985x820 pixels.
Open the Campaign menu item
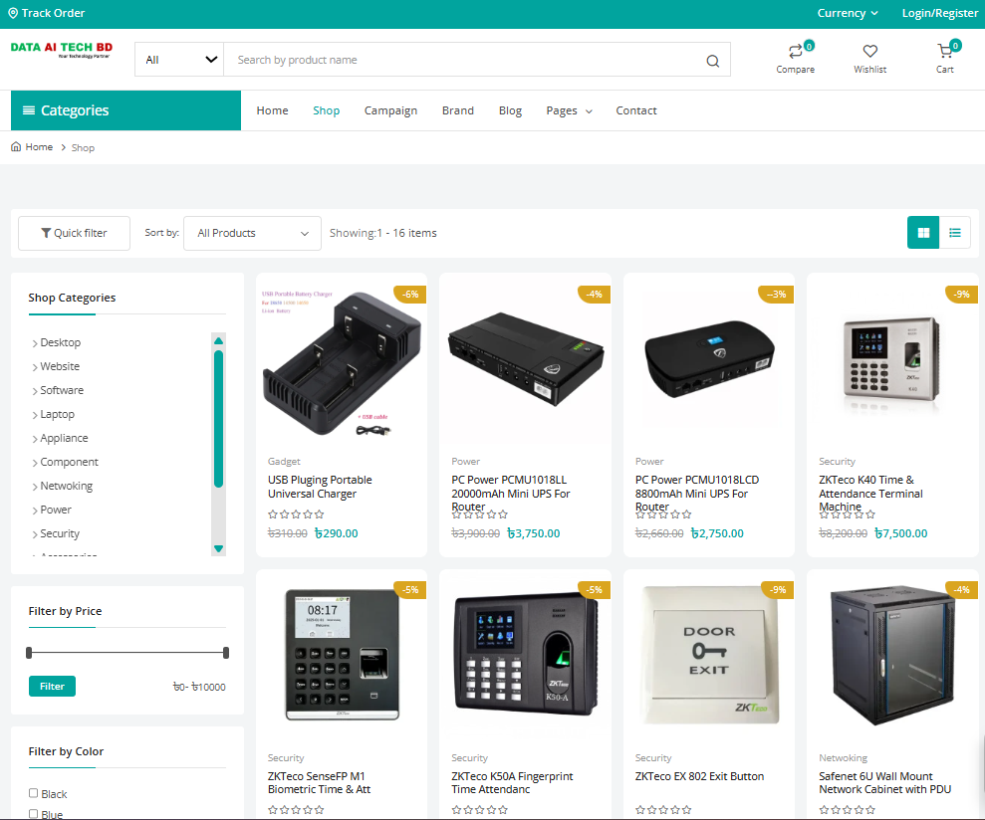point(390,110)
